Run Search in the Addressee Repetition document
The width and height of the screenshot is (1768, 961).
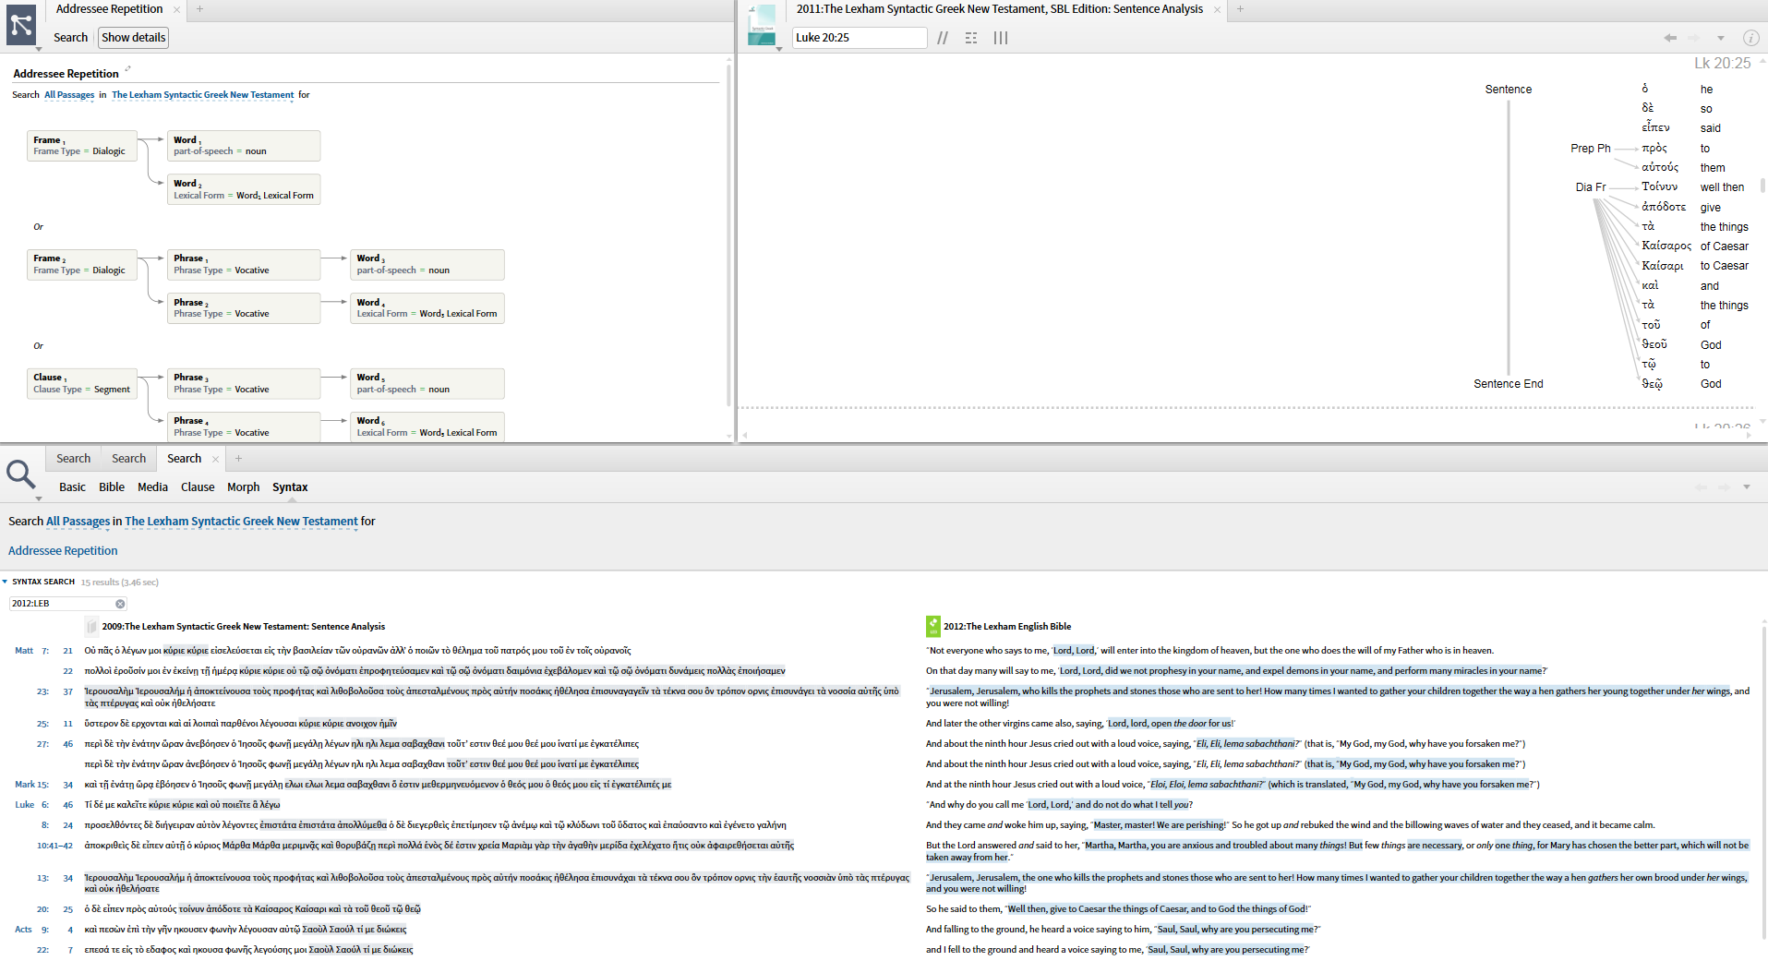click(x=70, y=38)
